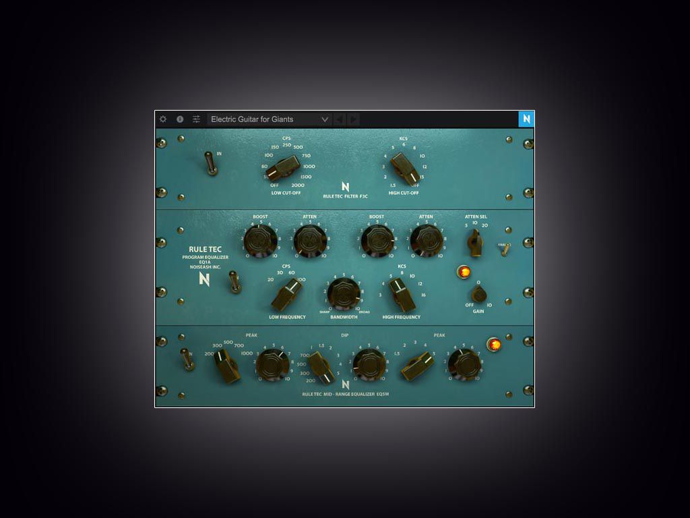Screen dimensions: 690x518
Task: Click the High Cut-Off selector knob
Action: (x=405, y=167)
